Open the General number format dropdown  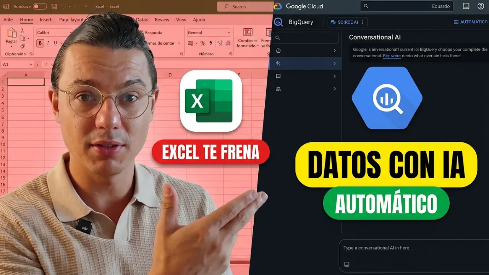point(209,33)
